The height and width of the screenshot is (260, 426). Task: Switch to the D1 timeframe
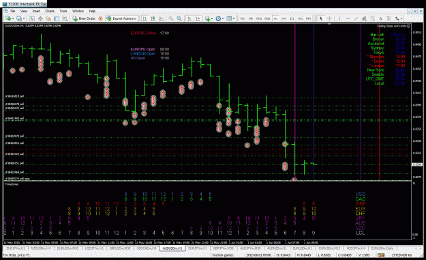point(292,18)
